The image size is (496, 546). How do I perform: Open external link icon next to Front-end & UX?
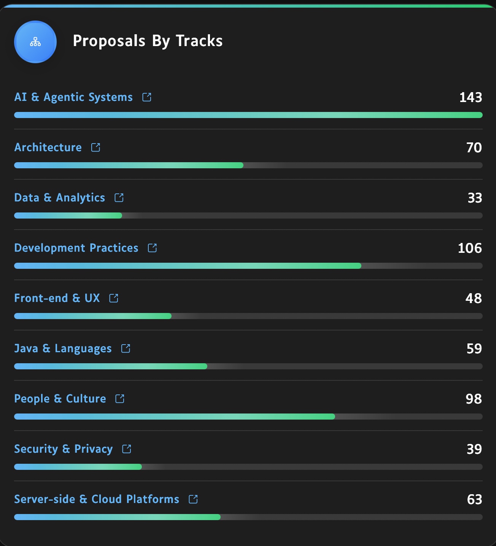point(114,299)
